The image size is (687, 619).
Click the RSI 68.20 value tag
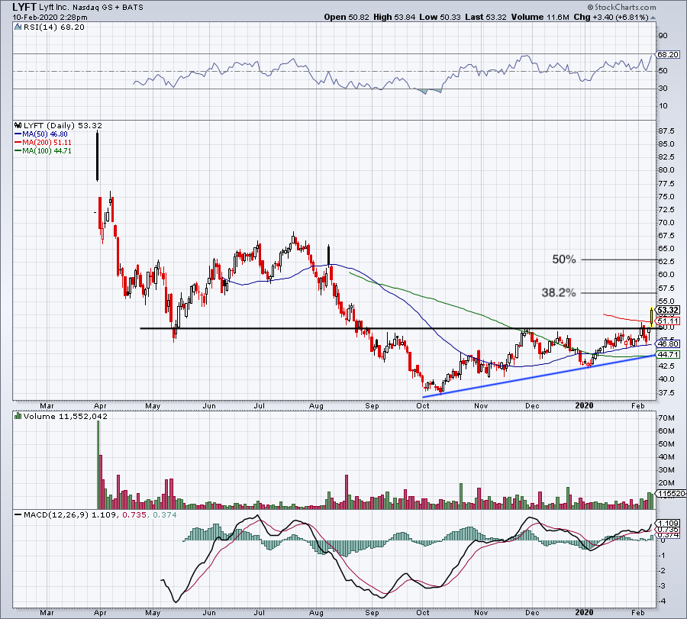[x=669, y=55]
